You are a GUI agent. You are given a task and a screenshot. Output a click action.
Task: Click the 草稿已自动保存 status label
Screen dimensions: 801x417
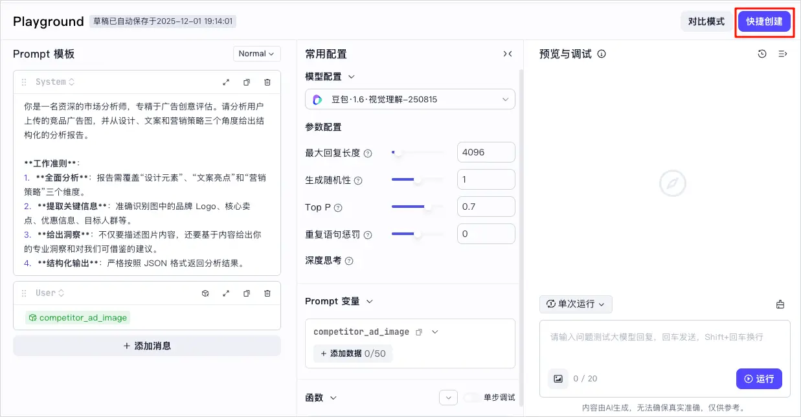(x=163, y=21)
